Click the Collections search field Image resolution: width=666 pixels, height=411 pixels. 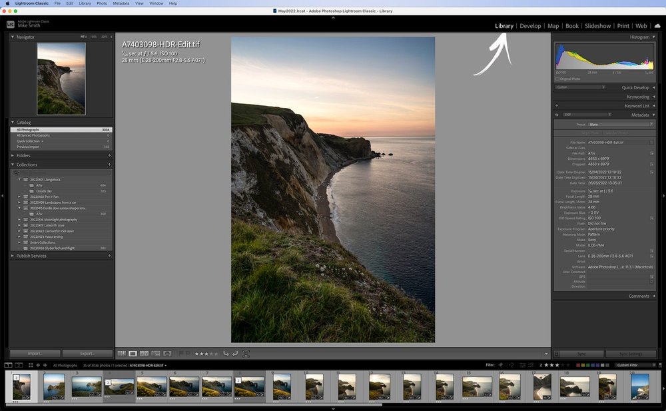point(61,173)
